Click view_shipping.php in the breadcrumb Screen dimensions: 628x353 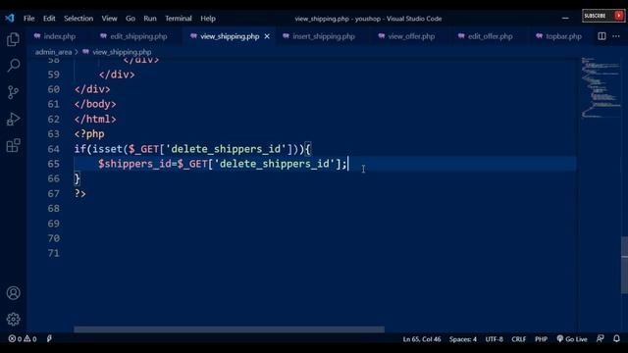(x=122, y=52)
